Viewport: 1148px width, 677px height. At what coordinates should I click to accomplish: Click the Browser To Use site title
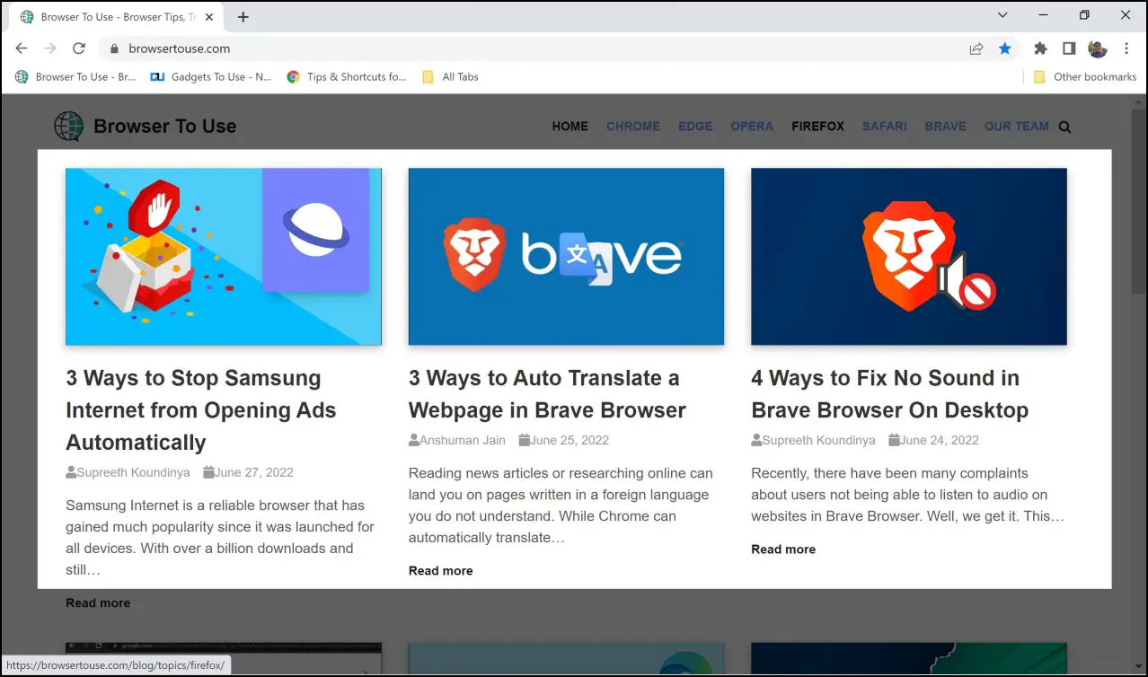(x=165, y=127)
